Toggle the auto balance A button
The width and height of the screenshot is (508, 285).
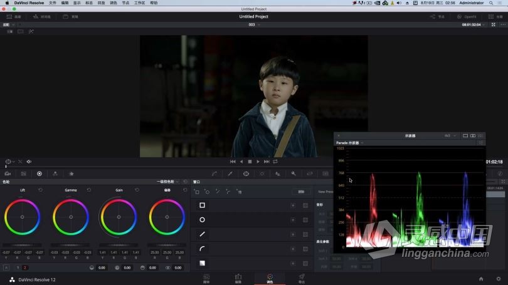click(6, 267)
